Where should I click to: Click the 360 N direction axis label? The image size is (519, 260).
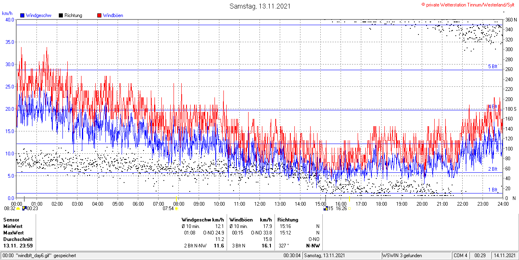pyautogui.click(x=510, y=20)
